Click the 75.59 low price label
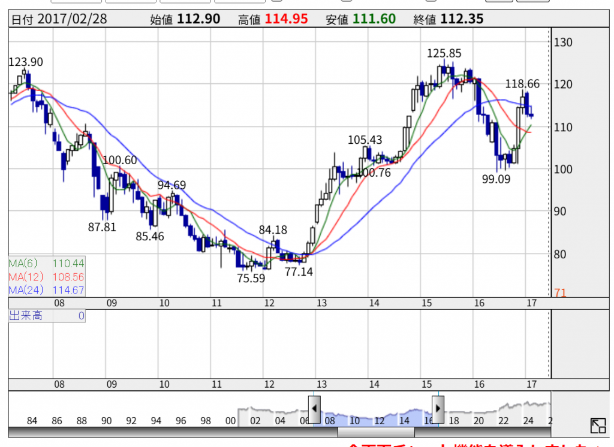The height and width of the screenshot is (447, 614). [x=251, y=278]
